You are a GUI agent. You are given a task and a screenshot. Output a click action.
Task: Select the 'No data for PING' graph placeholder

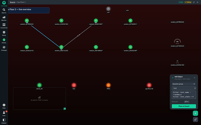tap(39, 99)
